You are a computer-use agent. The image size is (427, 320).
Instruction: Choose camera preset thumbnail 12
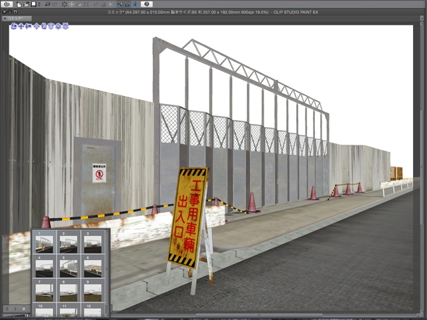click(x=93, y=310)
